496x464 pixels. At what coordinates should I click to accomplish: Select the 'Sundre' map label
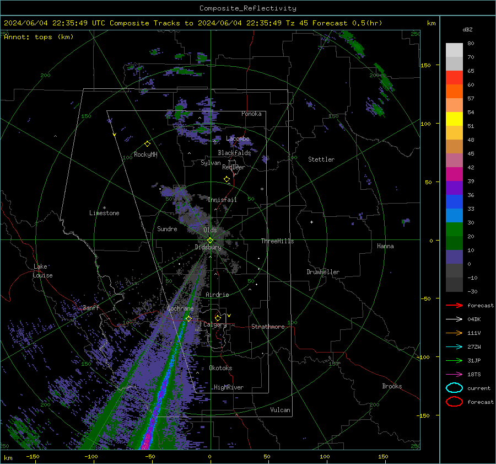167,229
